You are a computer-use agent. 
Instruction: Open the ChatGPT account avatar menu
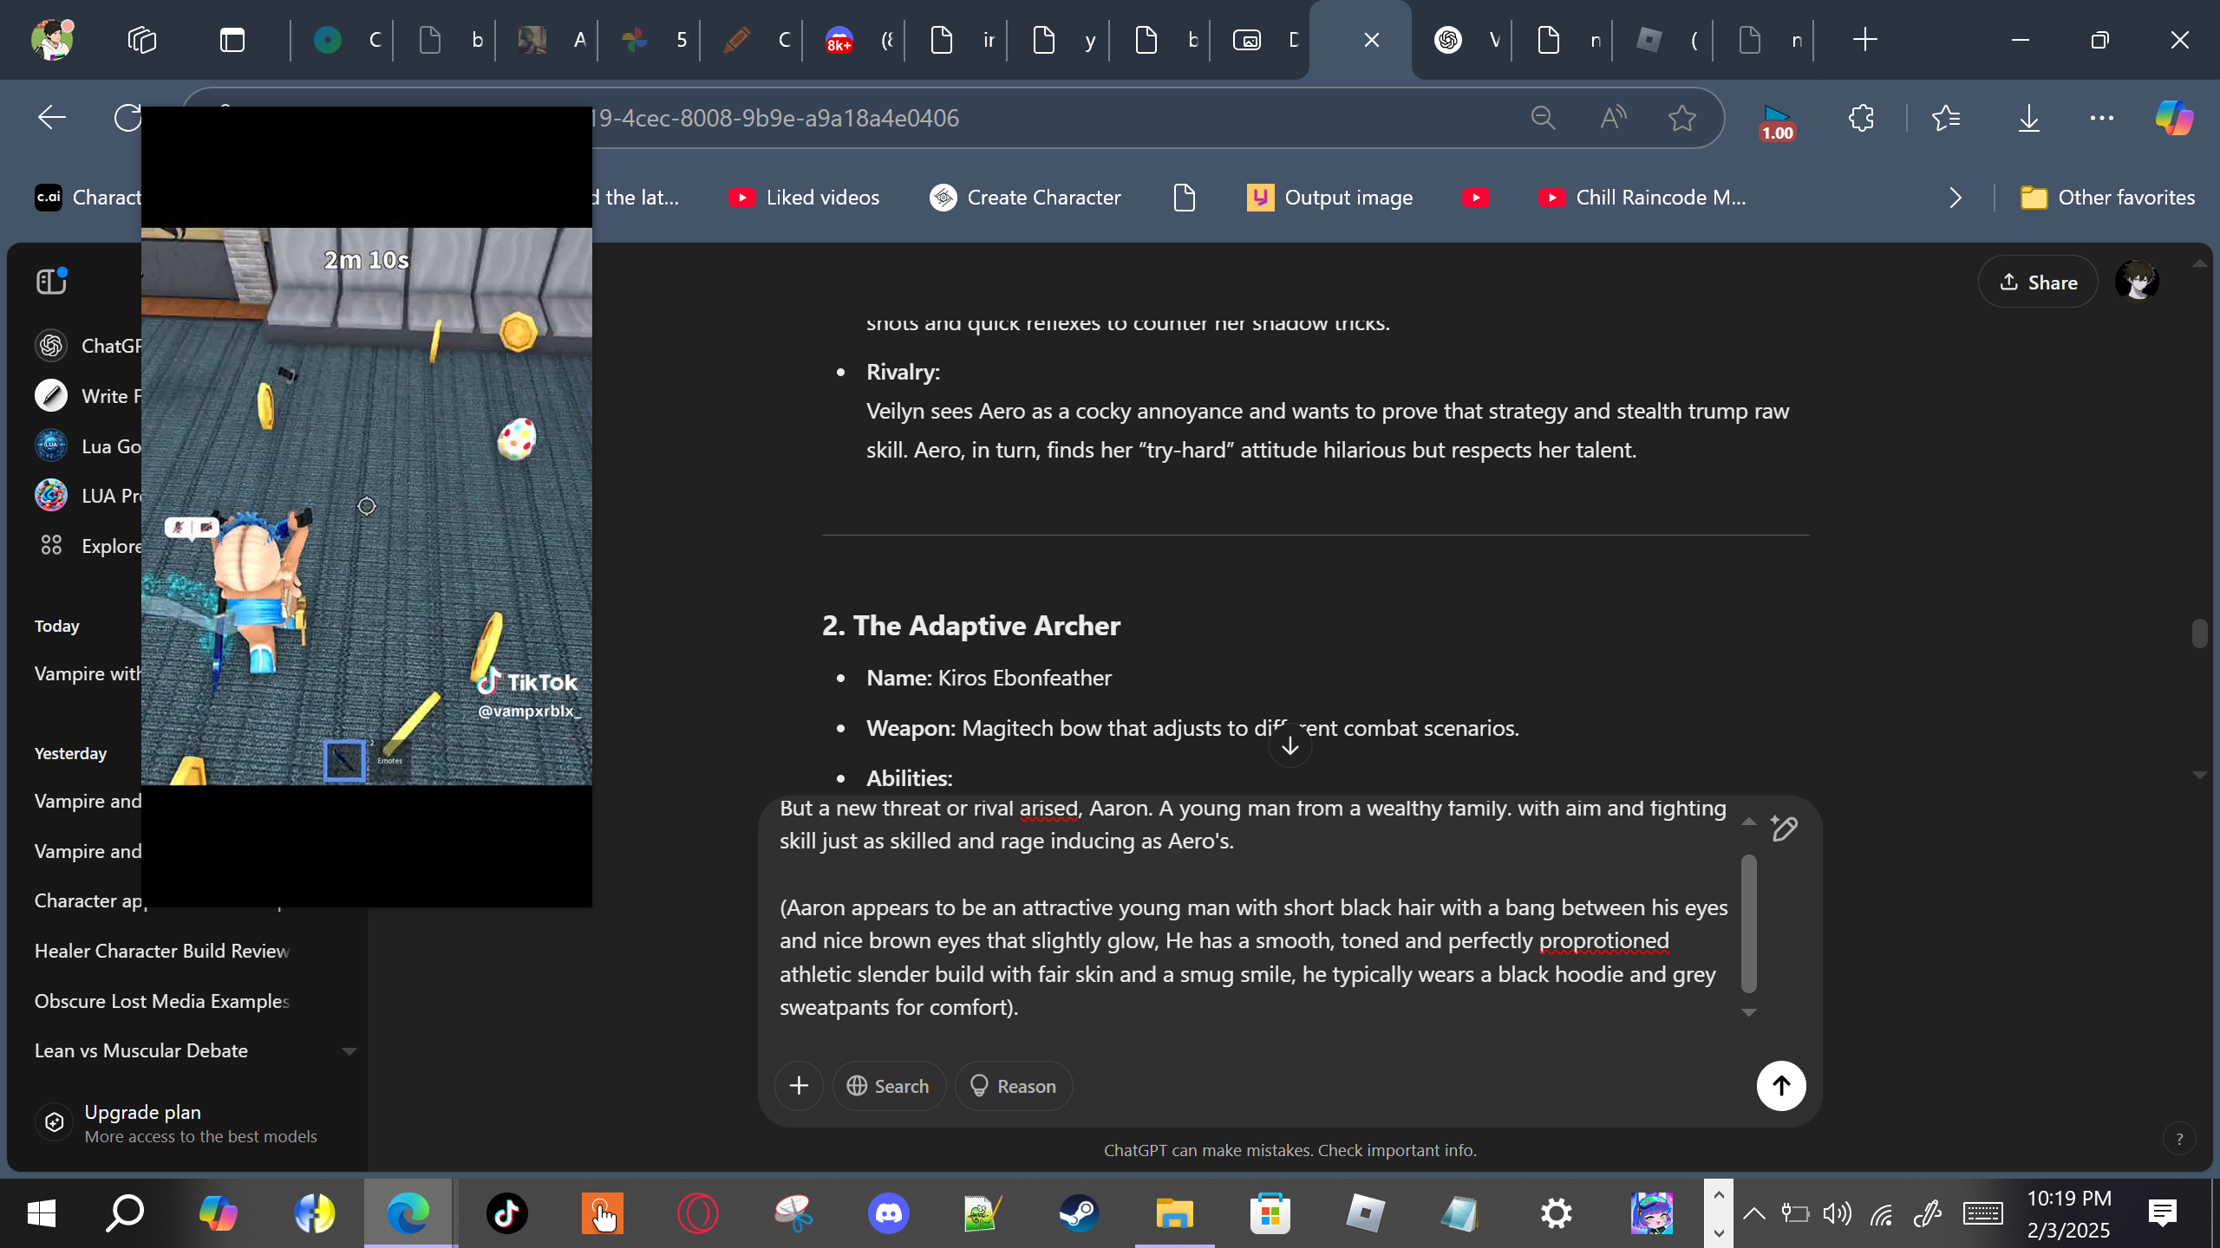click(x=2137, y=282)
